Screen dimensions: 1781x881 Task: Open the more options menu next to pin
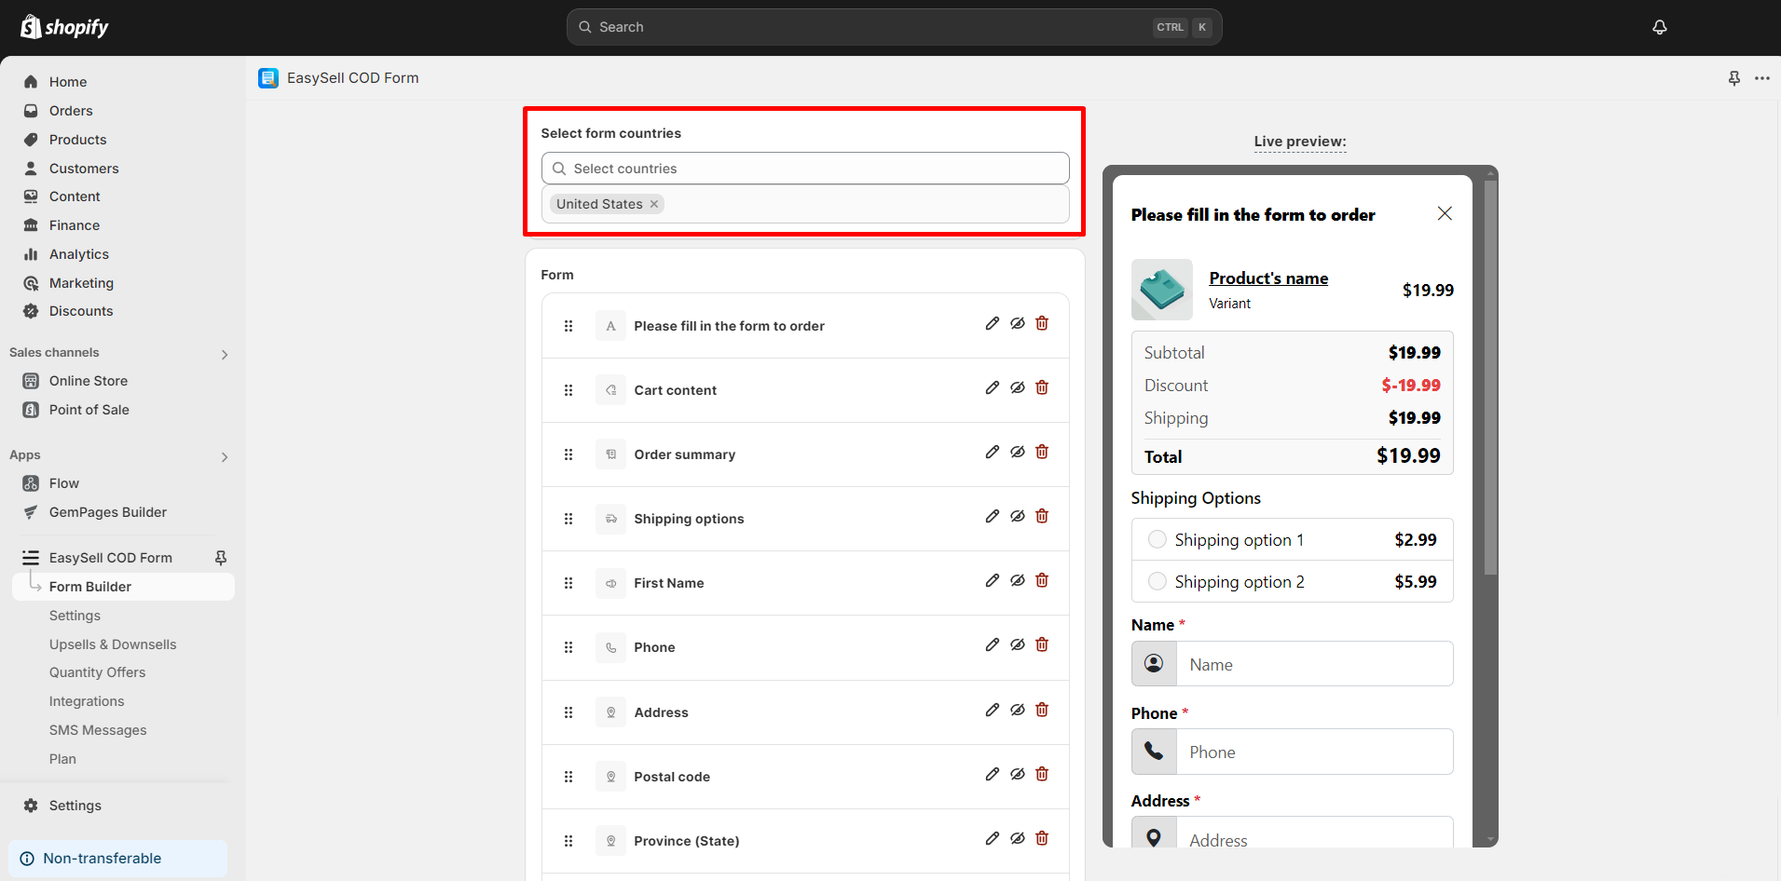point(1763,78)
